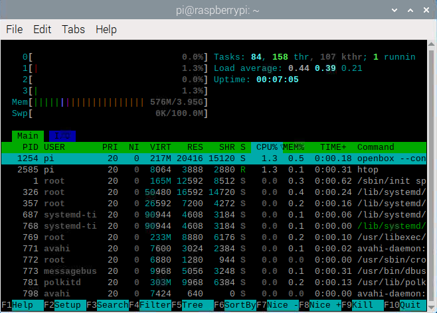Screen dimensions: 437x313
Task: Open the Help menu
Action: click(106, 29)
